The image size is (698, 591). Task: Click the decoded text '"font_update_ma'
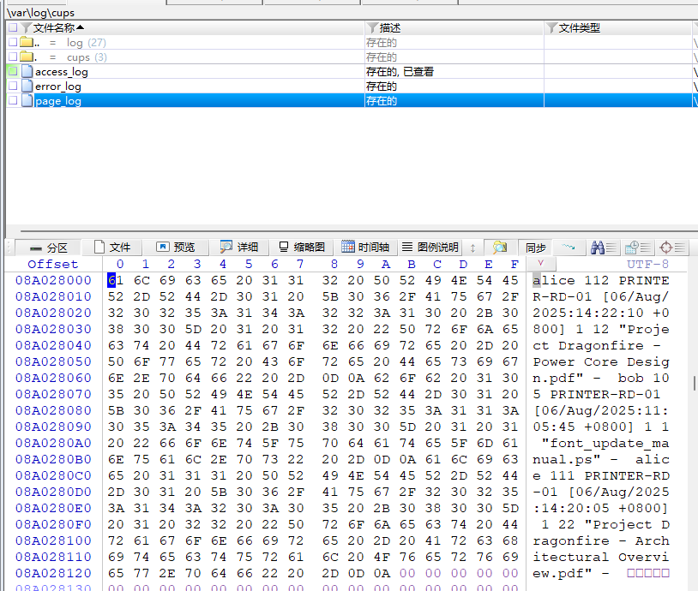pos(605,444)
